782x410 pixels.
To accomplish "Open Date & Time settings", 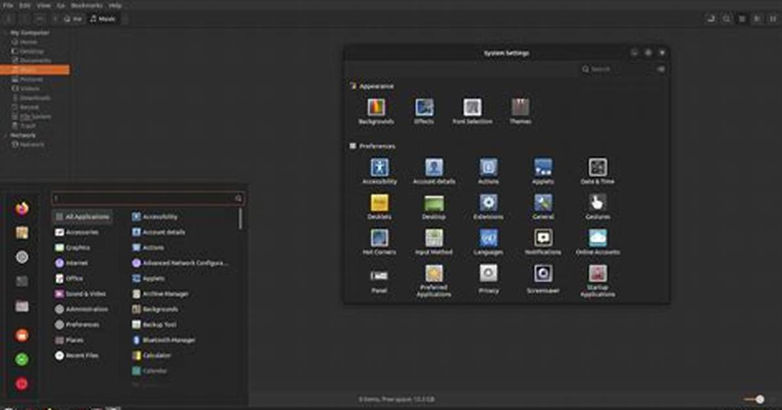I will [598, 171].
